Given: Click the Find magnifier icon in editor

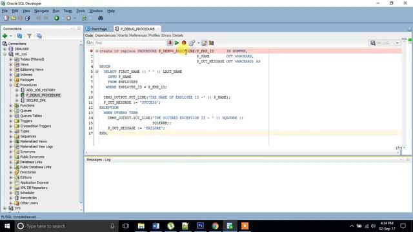Looking at the screenshot, I should click(89, 43).
